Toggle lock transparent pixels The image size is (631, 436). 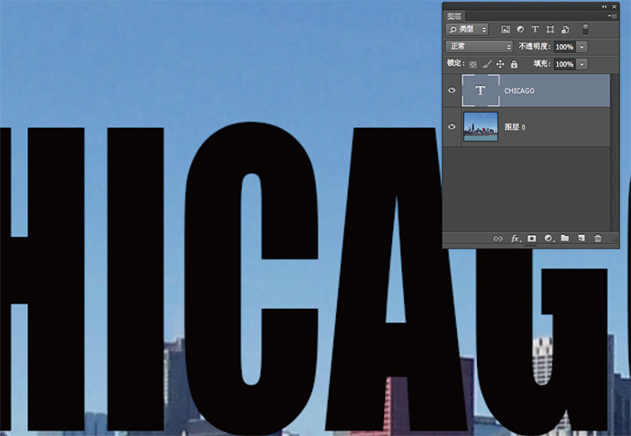click(473, 64)
